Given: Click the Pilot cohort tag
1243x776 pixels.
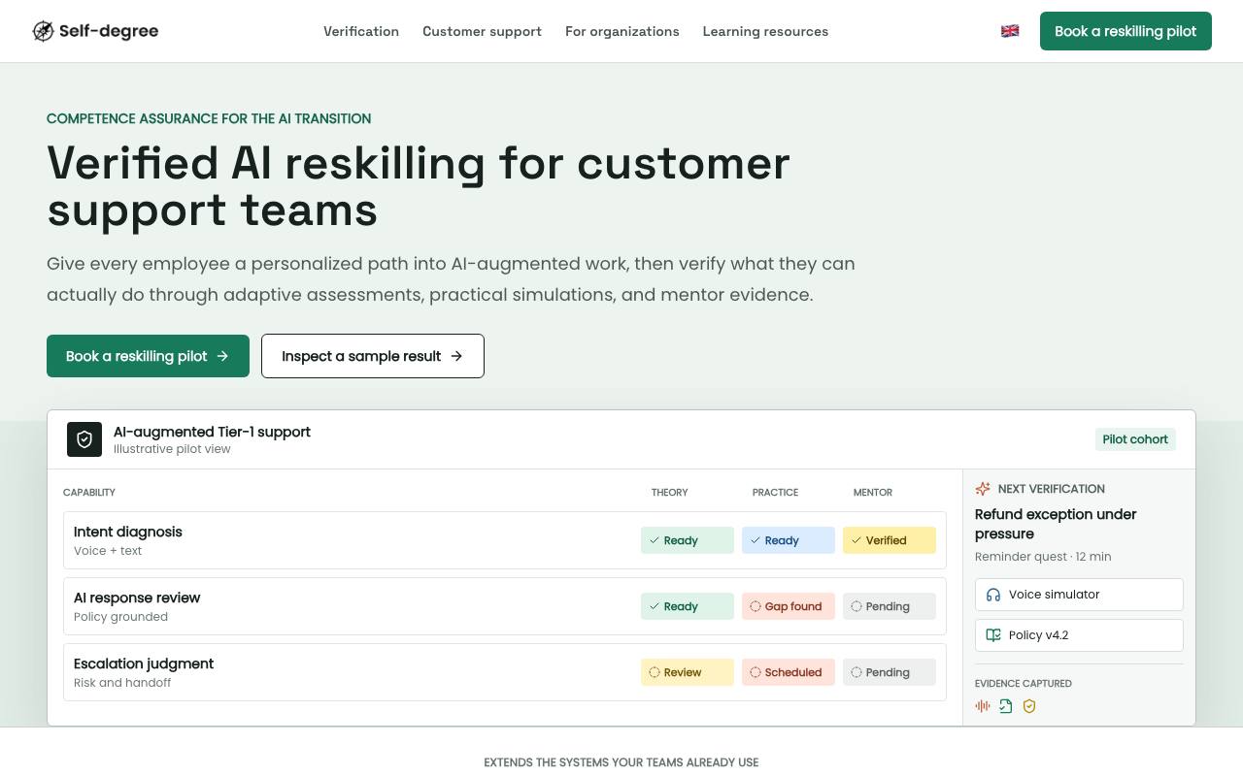Looking at the screenshot, I should coord(1135,439).
